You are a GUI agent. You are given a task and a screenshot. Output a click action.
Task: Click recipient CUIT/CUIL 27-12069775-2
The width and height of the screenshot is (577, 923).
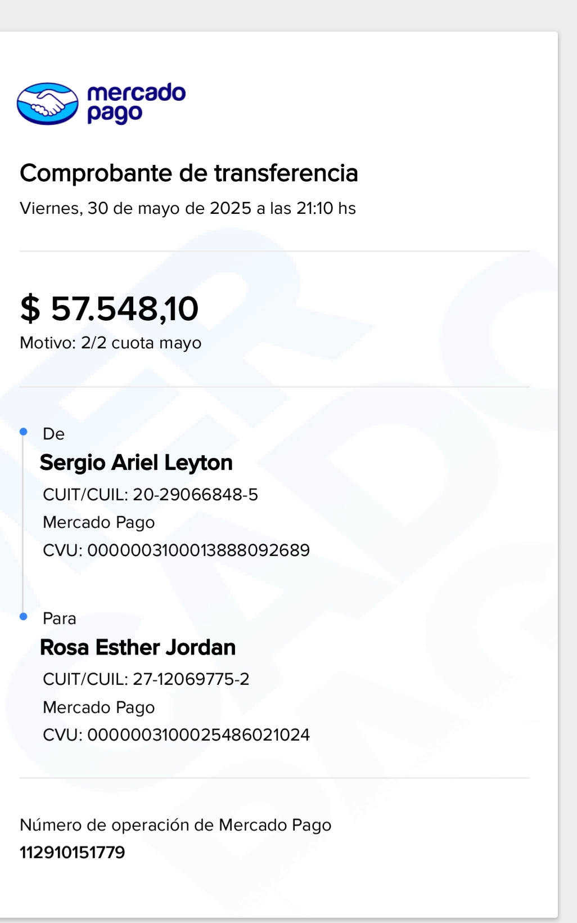pos(146,679)
